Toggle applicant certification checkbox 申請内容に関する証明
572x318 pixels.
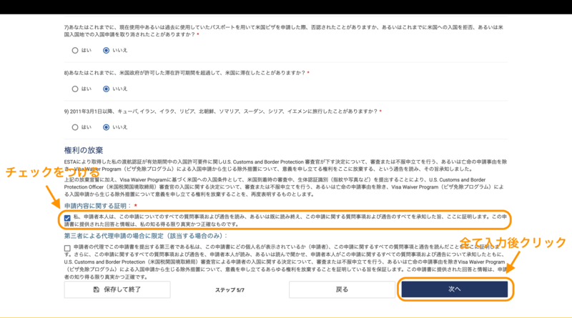point(67,218)
